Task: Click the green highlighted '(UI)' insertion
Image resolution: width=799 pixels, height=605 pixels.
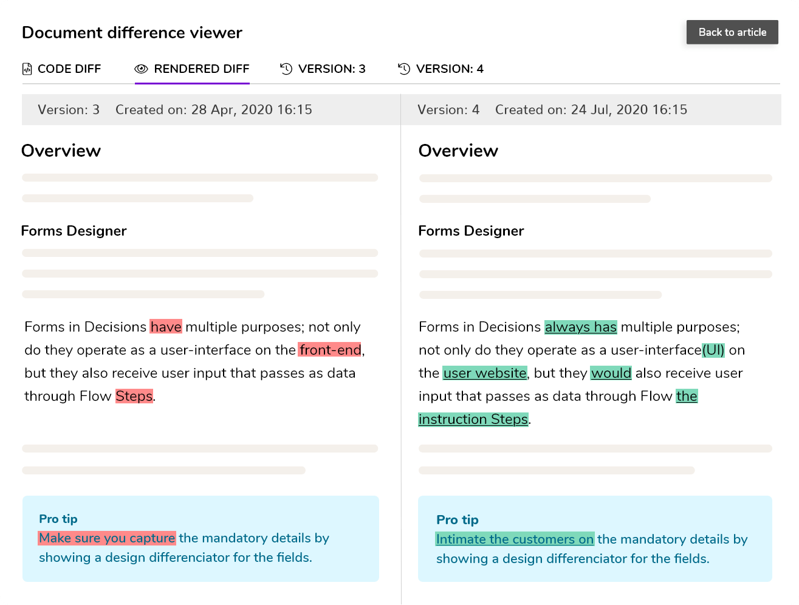Action: 713,350
